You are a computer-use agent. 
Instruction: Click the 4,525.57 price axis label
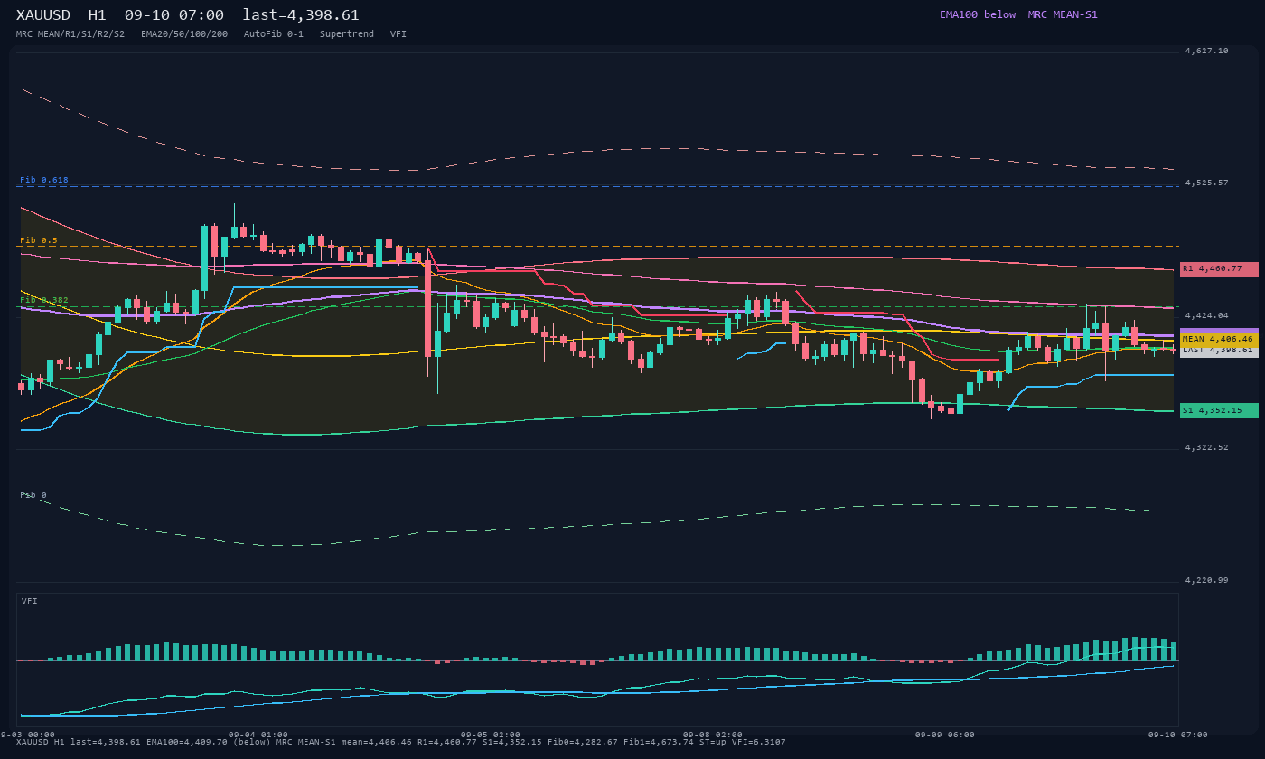point(1207,183)
